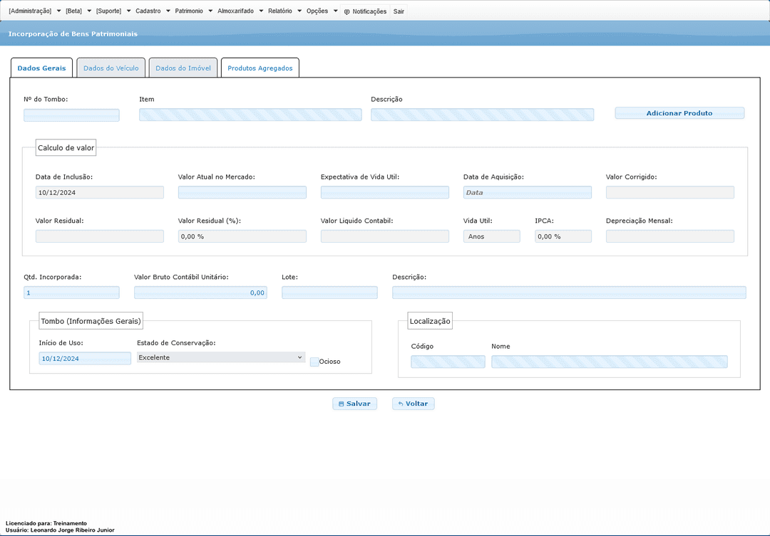Click the Data de Aquisição field
The image size is (770, 536).
[528, 192]
